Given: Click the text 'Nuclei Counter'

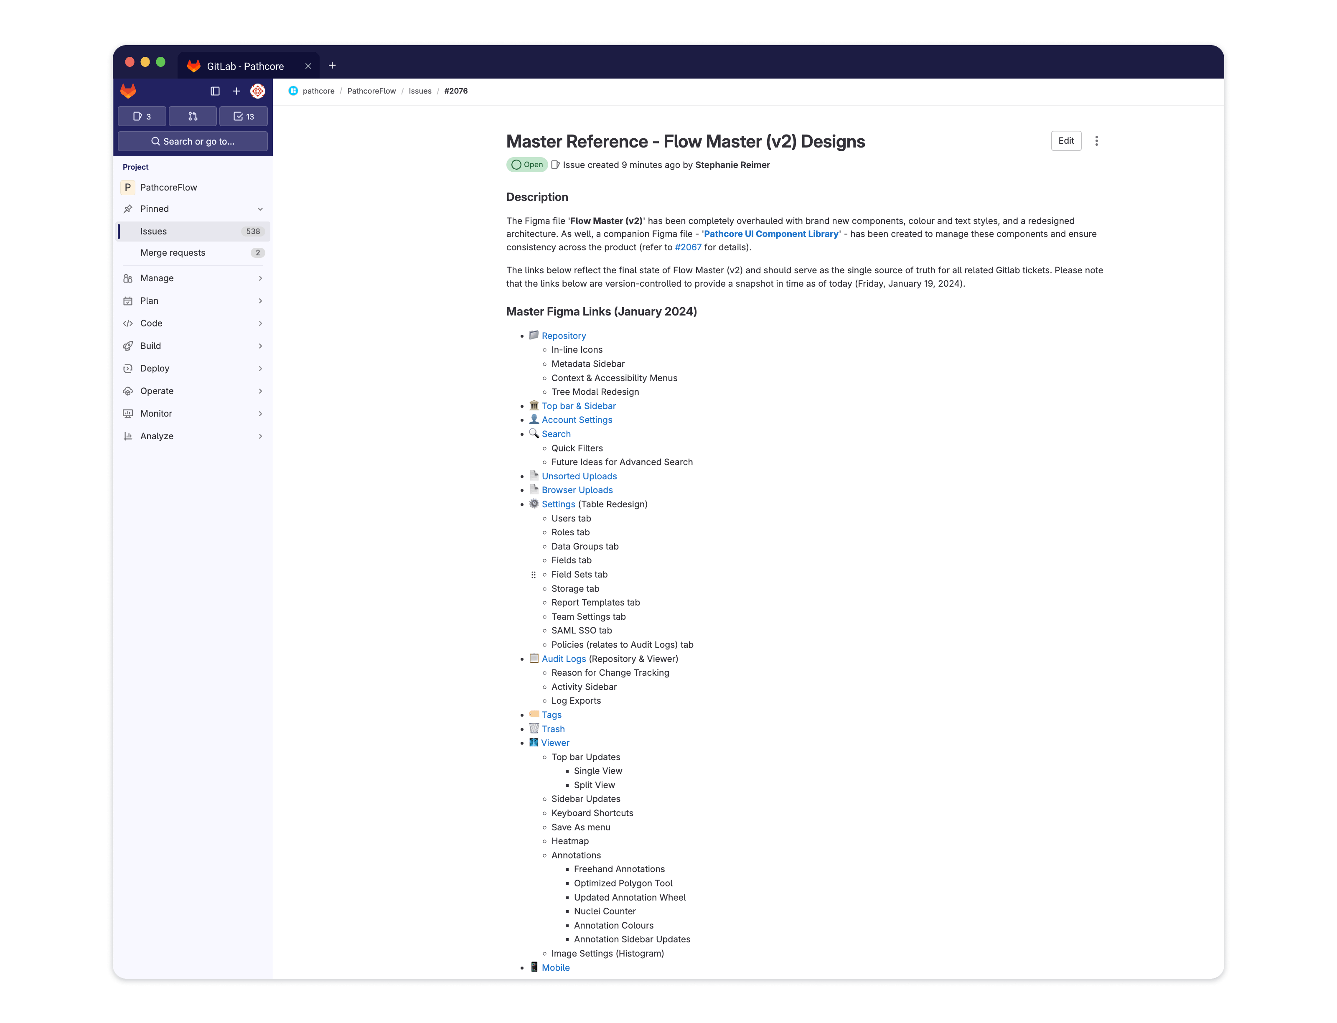Looking at the screenshot, I should coord(605,911).
